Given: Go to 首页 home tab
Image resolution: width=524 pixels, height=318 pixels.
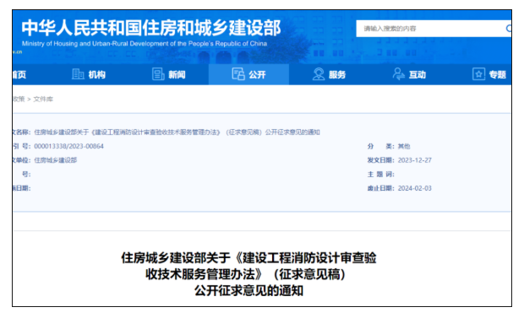Looking at the screenshot, I should (x=19, y=74).
